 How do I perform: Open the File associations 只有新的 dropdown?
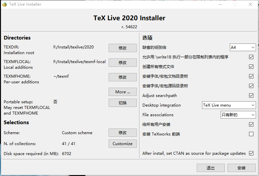click(x=238, y=115)
